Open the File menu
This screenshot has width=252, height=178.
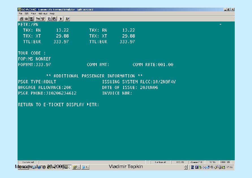click(x=20, y=14)
